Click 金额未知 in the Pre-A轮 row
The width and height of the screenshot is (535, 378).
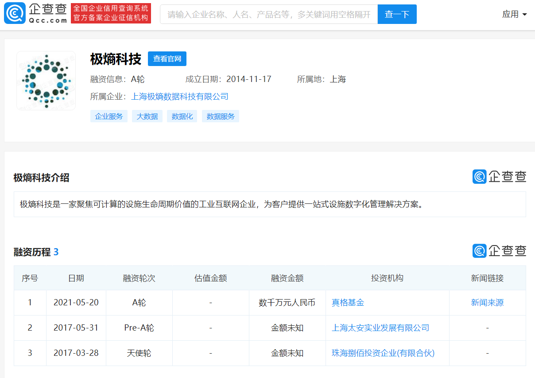point(287,328)
